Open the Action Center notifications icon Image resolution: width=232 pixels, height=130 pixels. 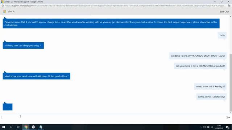227,127
